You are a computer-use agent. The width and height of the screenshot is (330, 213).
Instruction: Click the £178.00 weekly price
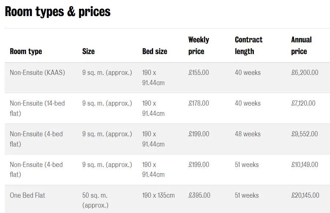tap(199, 103)
